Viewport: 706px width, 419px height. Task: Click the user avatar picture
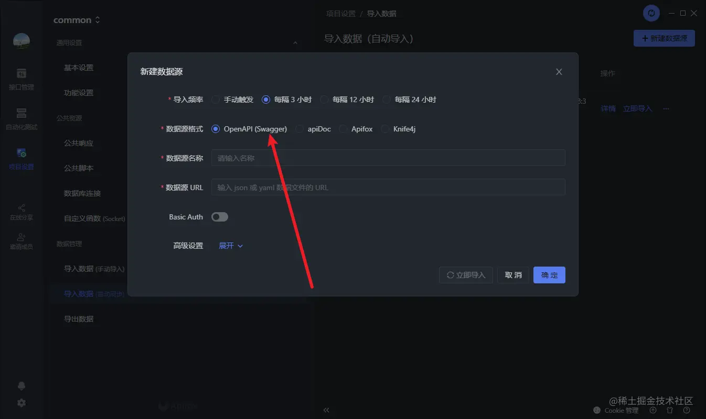(x=22, y=41)
